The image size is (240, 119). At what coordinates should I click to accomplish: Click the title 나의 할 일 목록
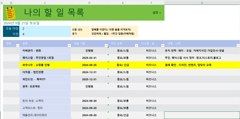(54, 12)
